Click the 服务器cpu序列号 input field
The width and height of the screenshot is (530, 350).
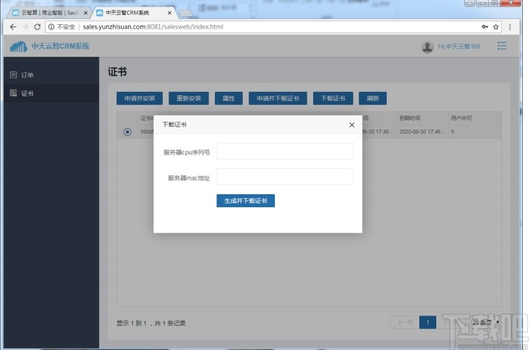pos(285,151)
